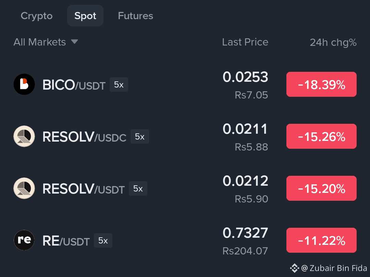
Task: Click the 5x badge beside RESOLV/USDC
Action: tap(140, 136)
